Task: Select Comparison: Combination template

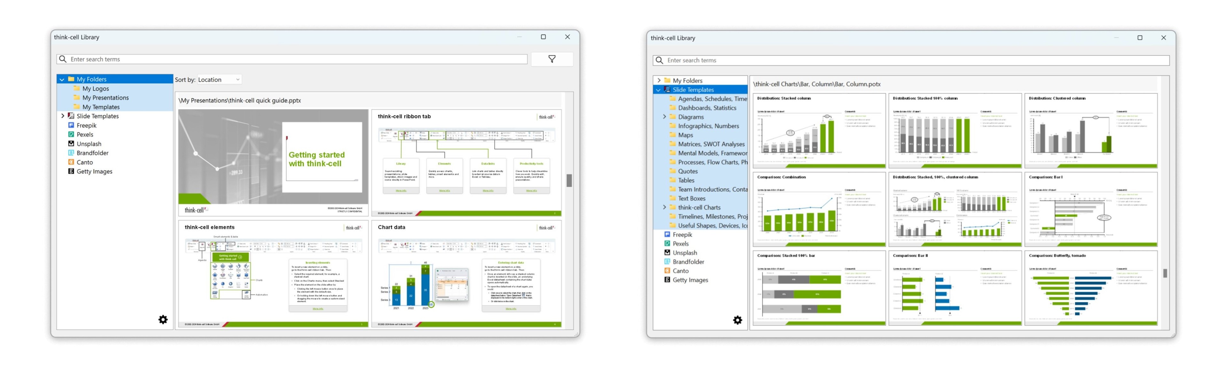Action: click(819, 209)
